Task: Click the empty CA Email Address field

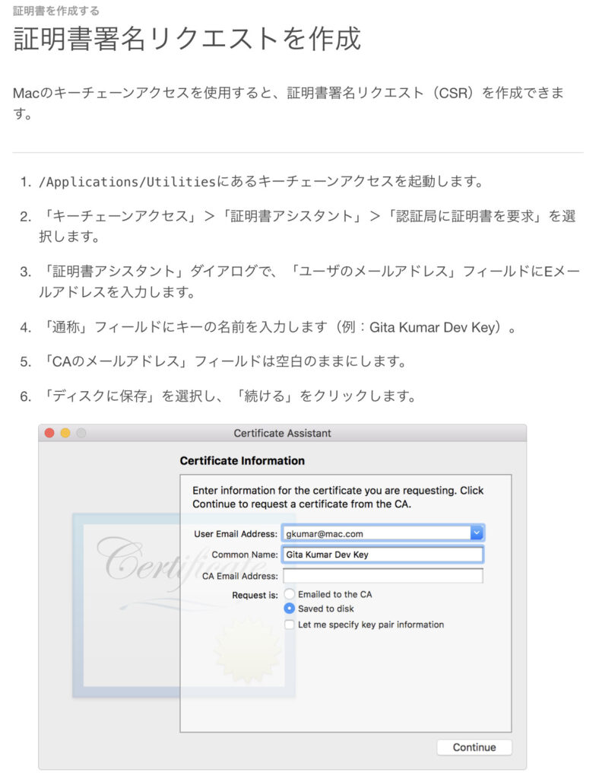Action: point(382,576)
